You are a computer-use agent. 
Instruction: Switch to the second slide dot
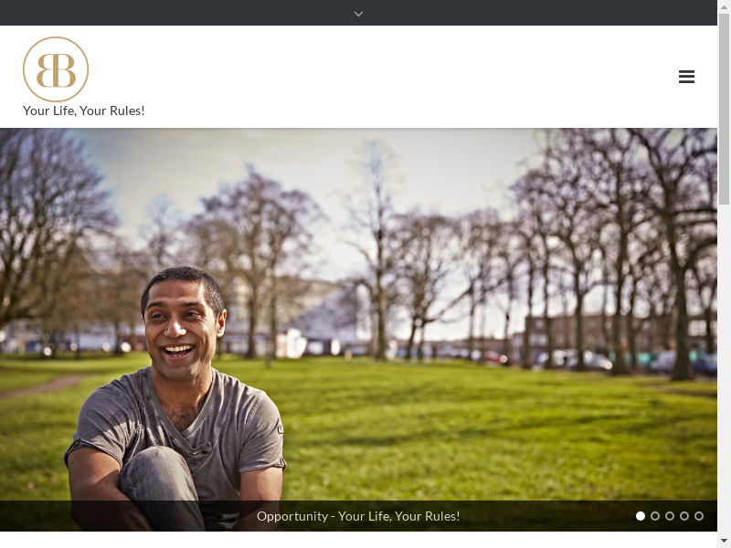click(655, 516)
